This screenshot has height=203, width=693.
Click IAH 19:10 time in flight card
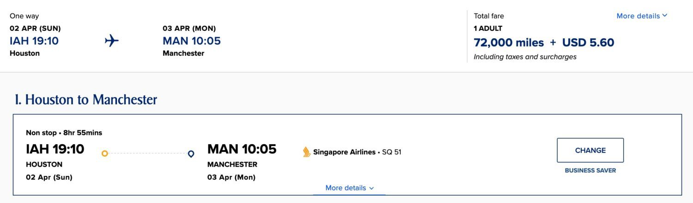click(55, 149)
